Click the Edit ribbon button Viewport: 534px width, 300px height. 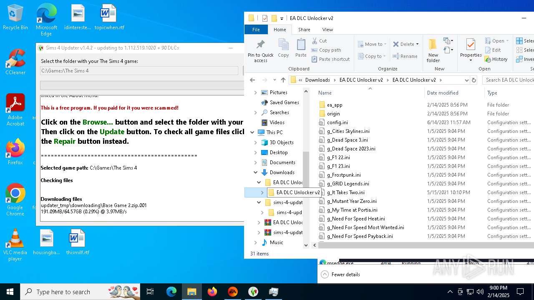493,50
